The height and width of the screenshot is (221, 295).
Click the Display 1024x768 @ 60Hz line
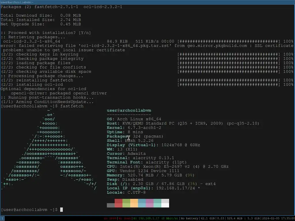tap(153, 145)
